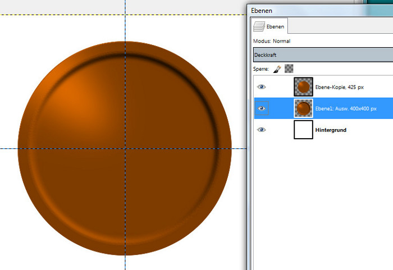Click where the blue guides cross on canvas
Viewport: 393px width, 270px height.
(x=125, y=148)
